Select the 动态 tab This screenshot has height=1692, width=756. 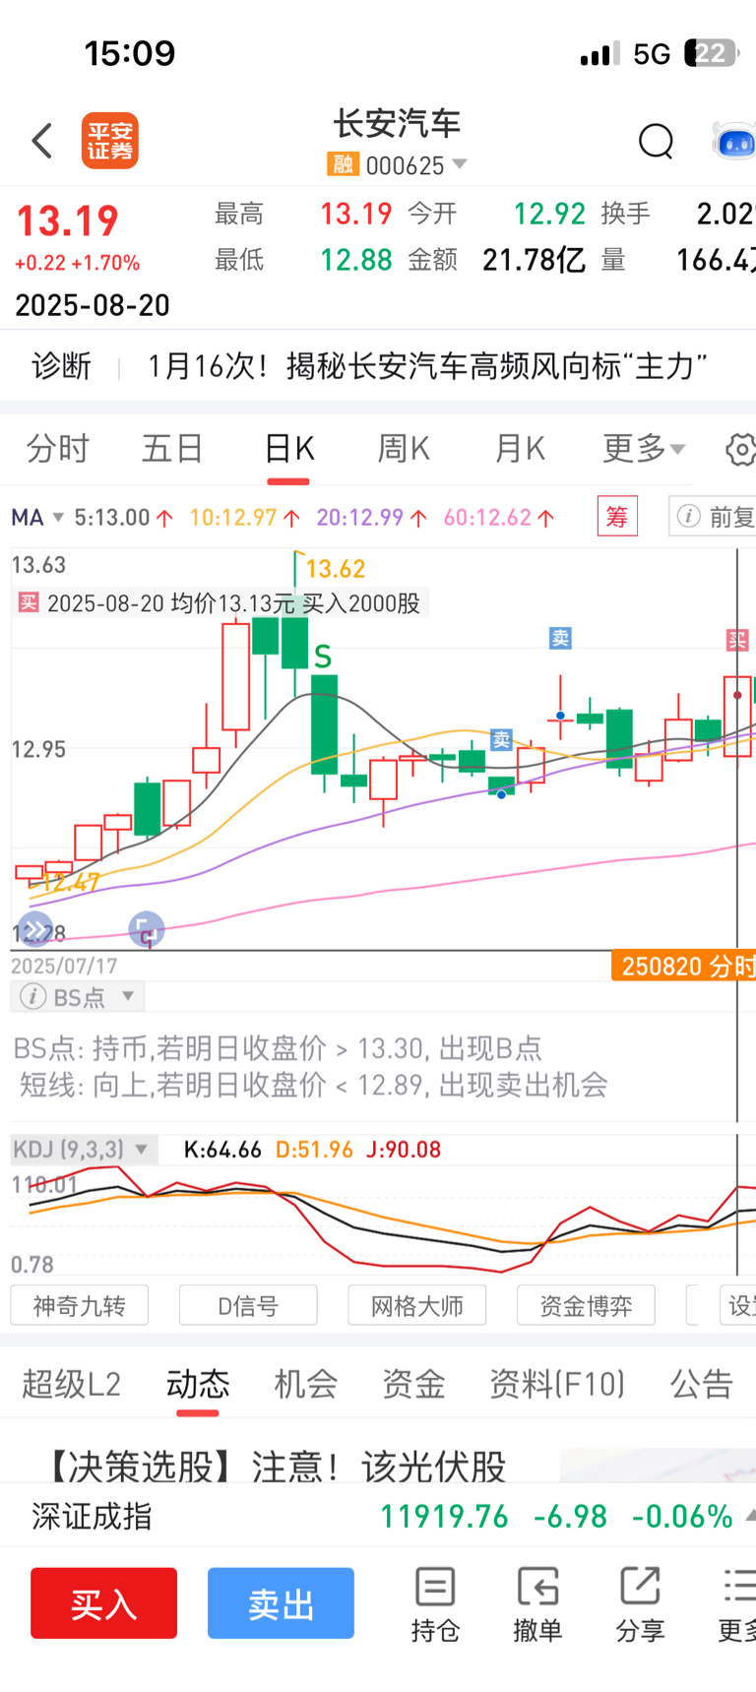(198, 1384)
